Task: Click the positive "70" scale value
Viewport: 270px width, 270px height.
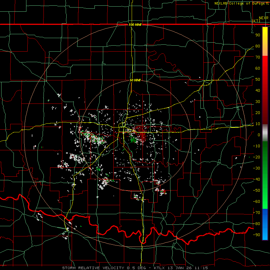Action: [x=258, y=57]
